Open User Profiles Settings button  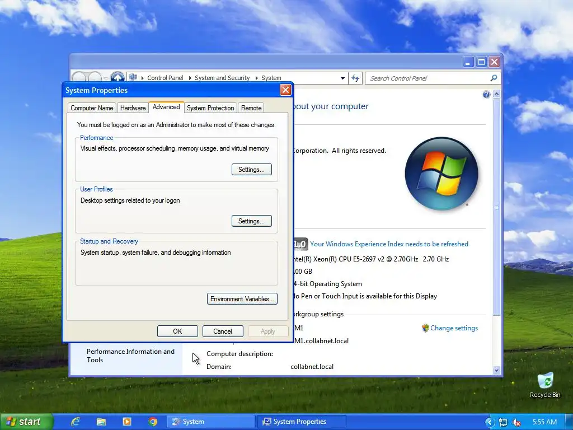[x=251, y=221]
